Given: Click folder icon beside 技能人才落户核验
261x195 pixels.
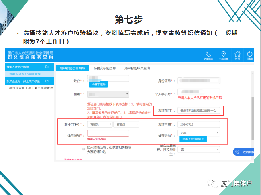Looking at the screenshot, I should click(47, 67).
